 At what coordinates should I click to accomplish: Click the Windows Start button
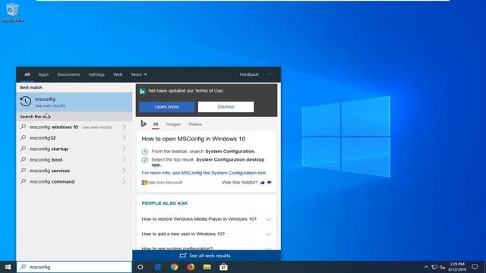(8, 267)
